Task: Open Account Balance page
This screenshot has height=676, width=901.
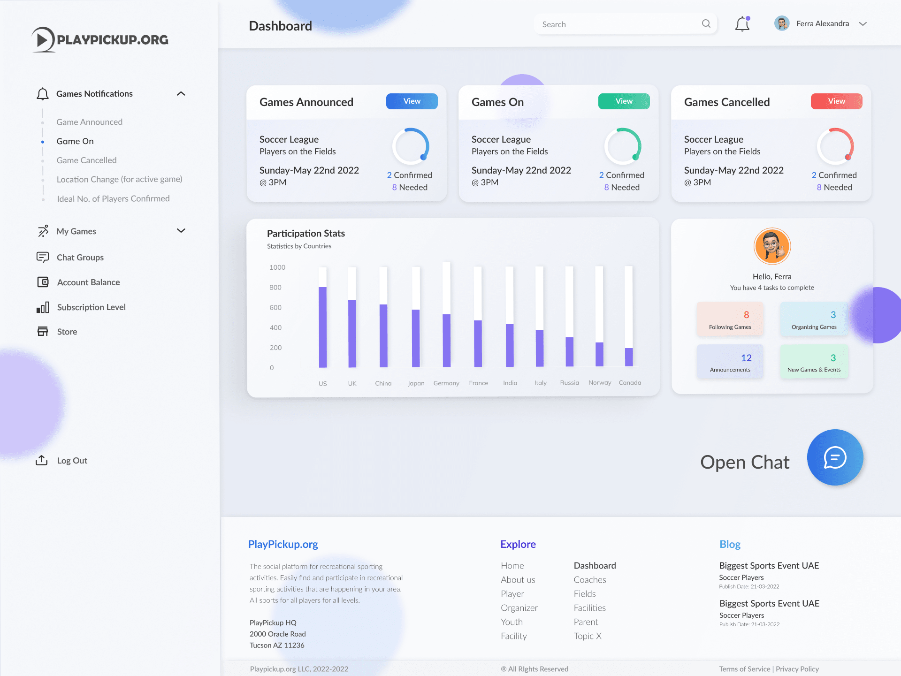Action: 89,282
